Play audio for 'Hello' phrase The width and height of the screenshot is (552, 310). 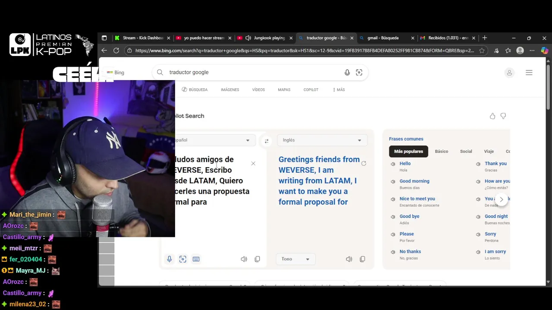point(393,164)
